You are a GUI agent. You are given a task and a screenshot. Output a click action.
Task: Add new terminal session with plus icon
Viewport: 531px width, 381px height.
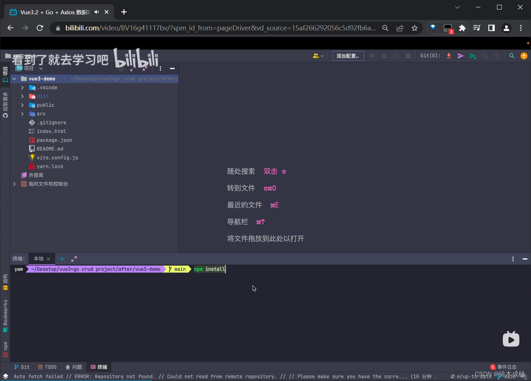pyautogui.click(x=62, y=259)
